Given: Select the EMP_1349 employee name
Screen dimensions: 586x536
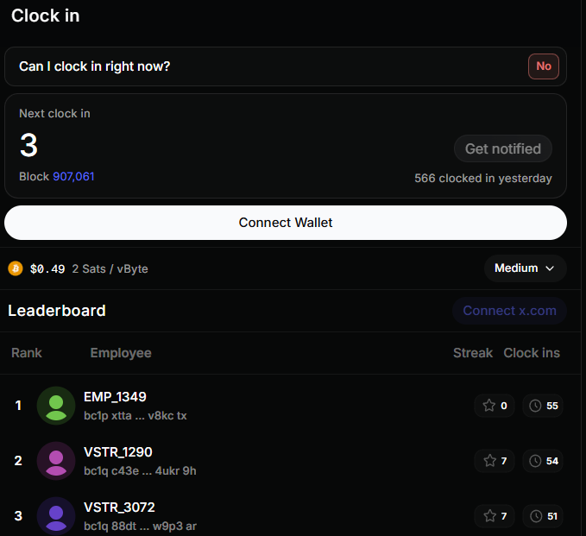Looking at the screenshot, I should [x=115, y=397].
